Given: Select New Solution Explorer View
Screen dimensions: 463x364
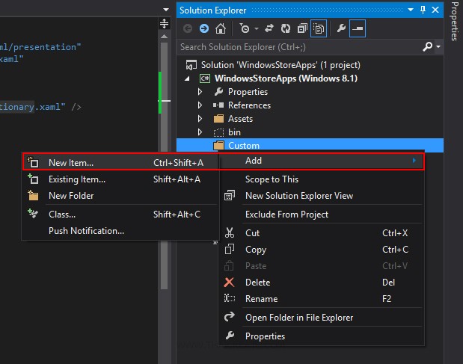Looking at the screenshot, I should [x=322, y=196].
